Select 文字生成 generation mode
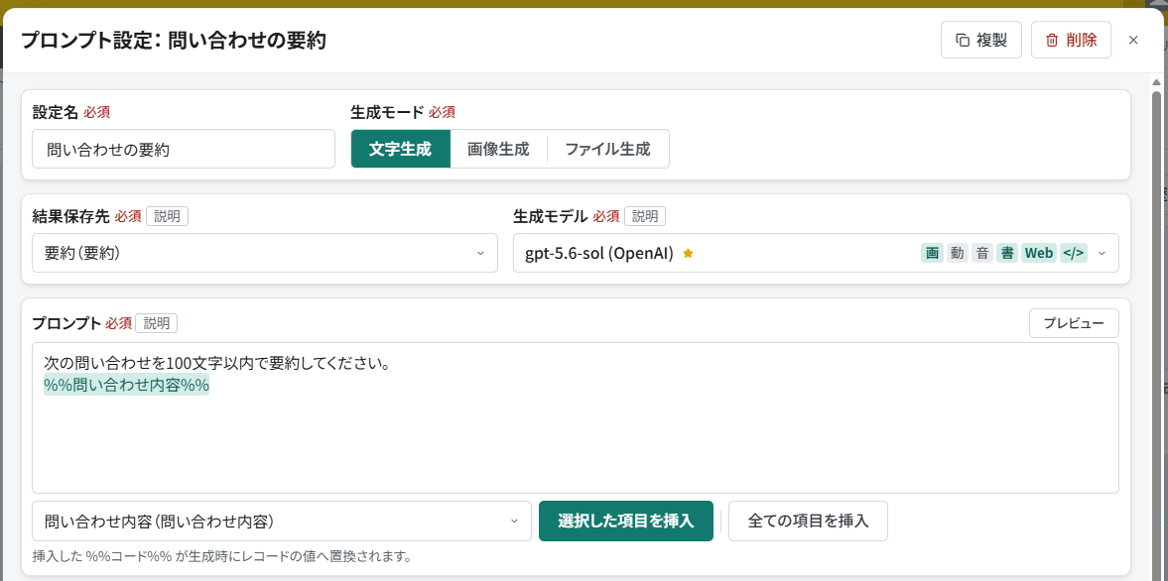 pos(401,149)
